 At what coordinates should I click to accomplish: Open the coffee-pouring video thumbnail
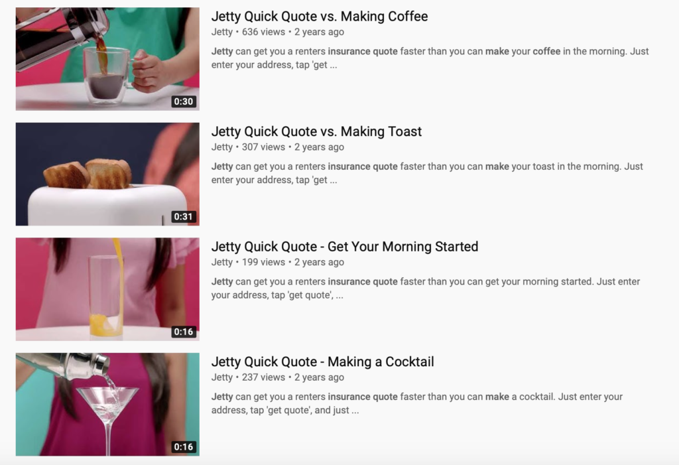tap(107, 58)
